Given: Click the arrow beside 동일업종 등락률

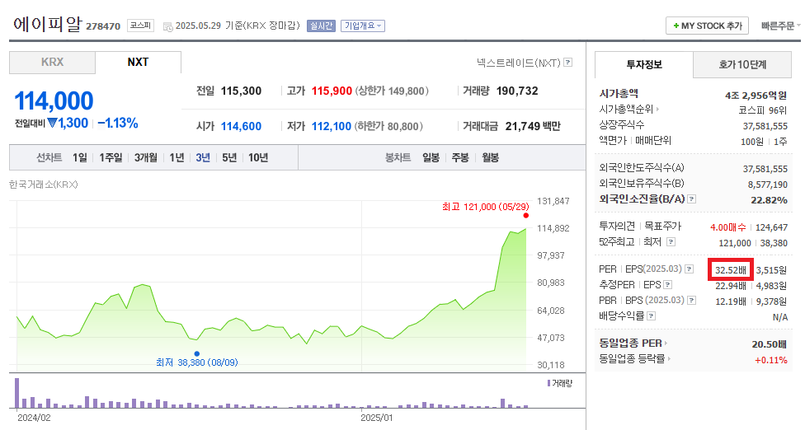Looking at the screenshot, I should (669, 359).
